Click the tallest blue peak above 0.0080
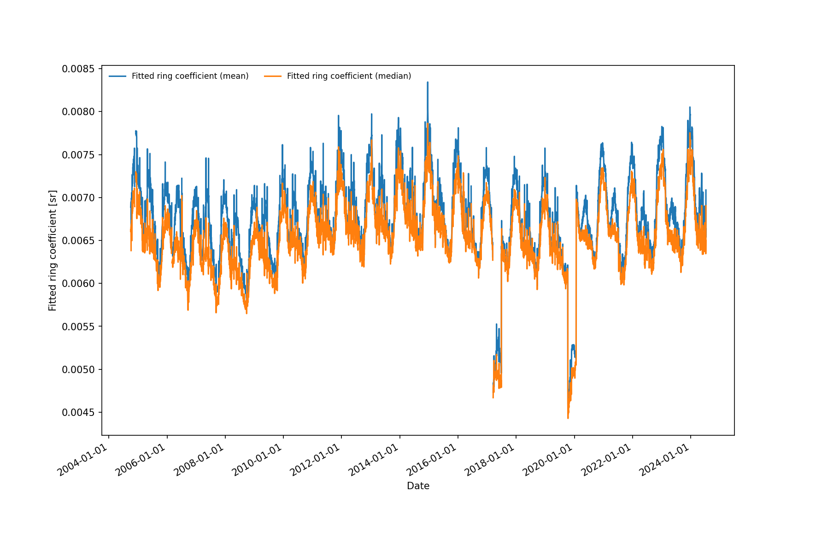Image resolution: width=816 pixels, height=544 pixels. tap(428, 83)
